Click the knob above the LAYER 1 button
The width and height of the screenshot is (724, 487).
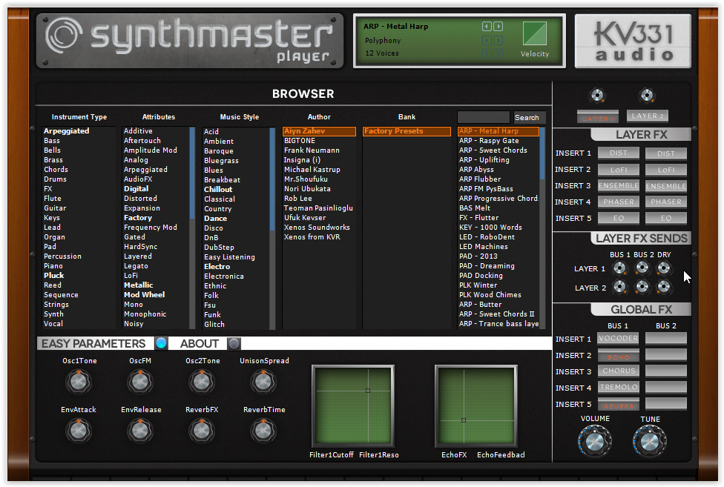pyautogui.click(x=597, y=96)
